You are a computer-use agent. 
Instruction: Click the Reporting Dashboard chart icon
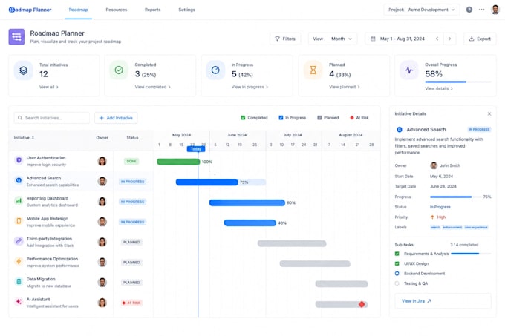pos(19,200)
